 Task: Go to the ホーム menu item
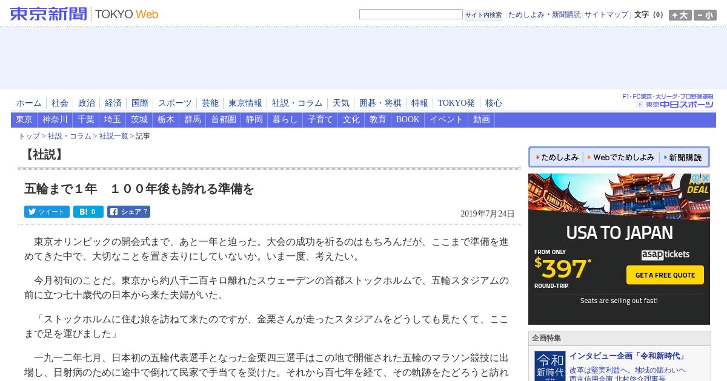[x=29, y=103]
